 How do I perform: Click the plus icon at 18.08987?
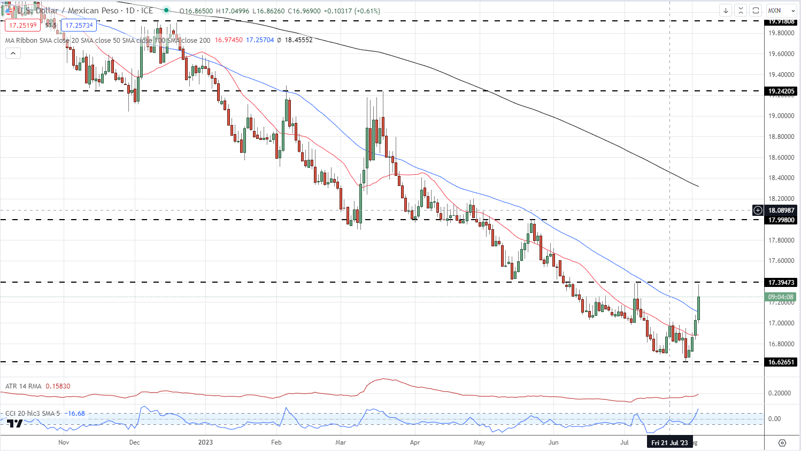[x=758, y=210]
